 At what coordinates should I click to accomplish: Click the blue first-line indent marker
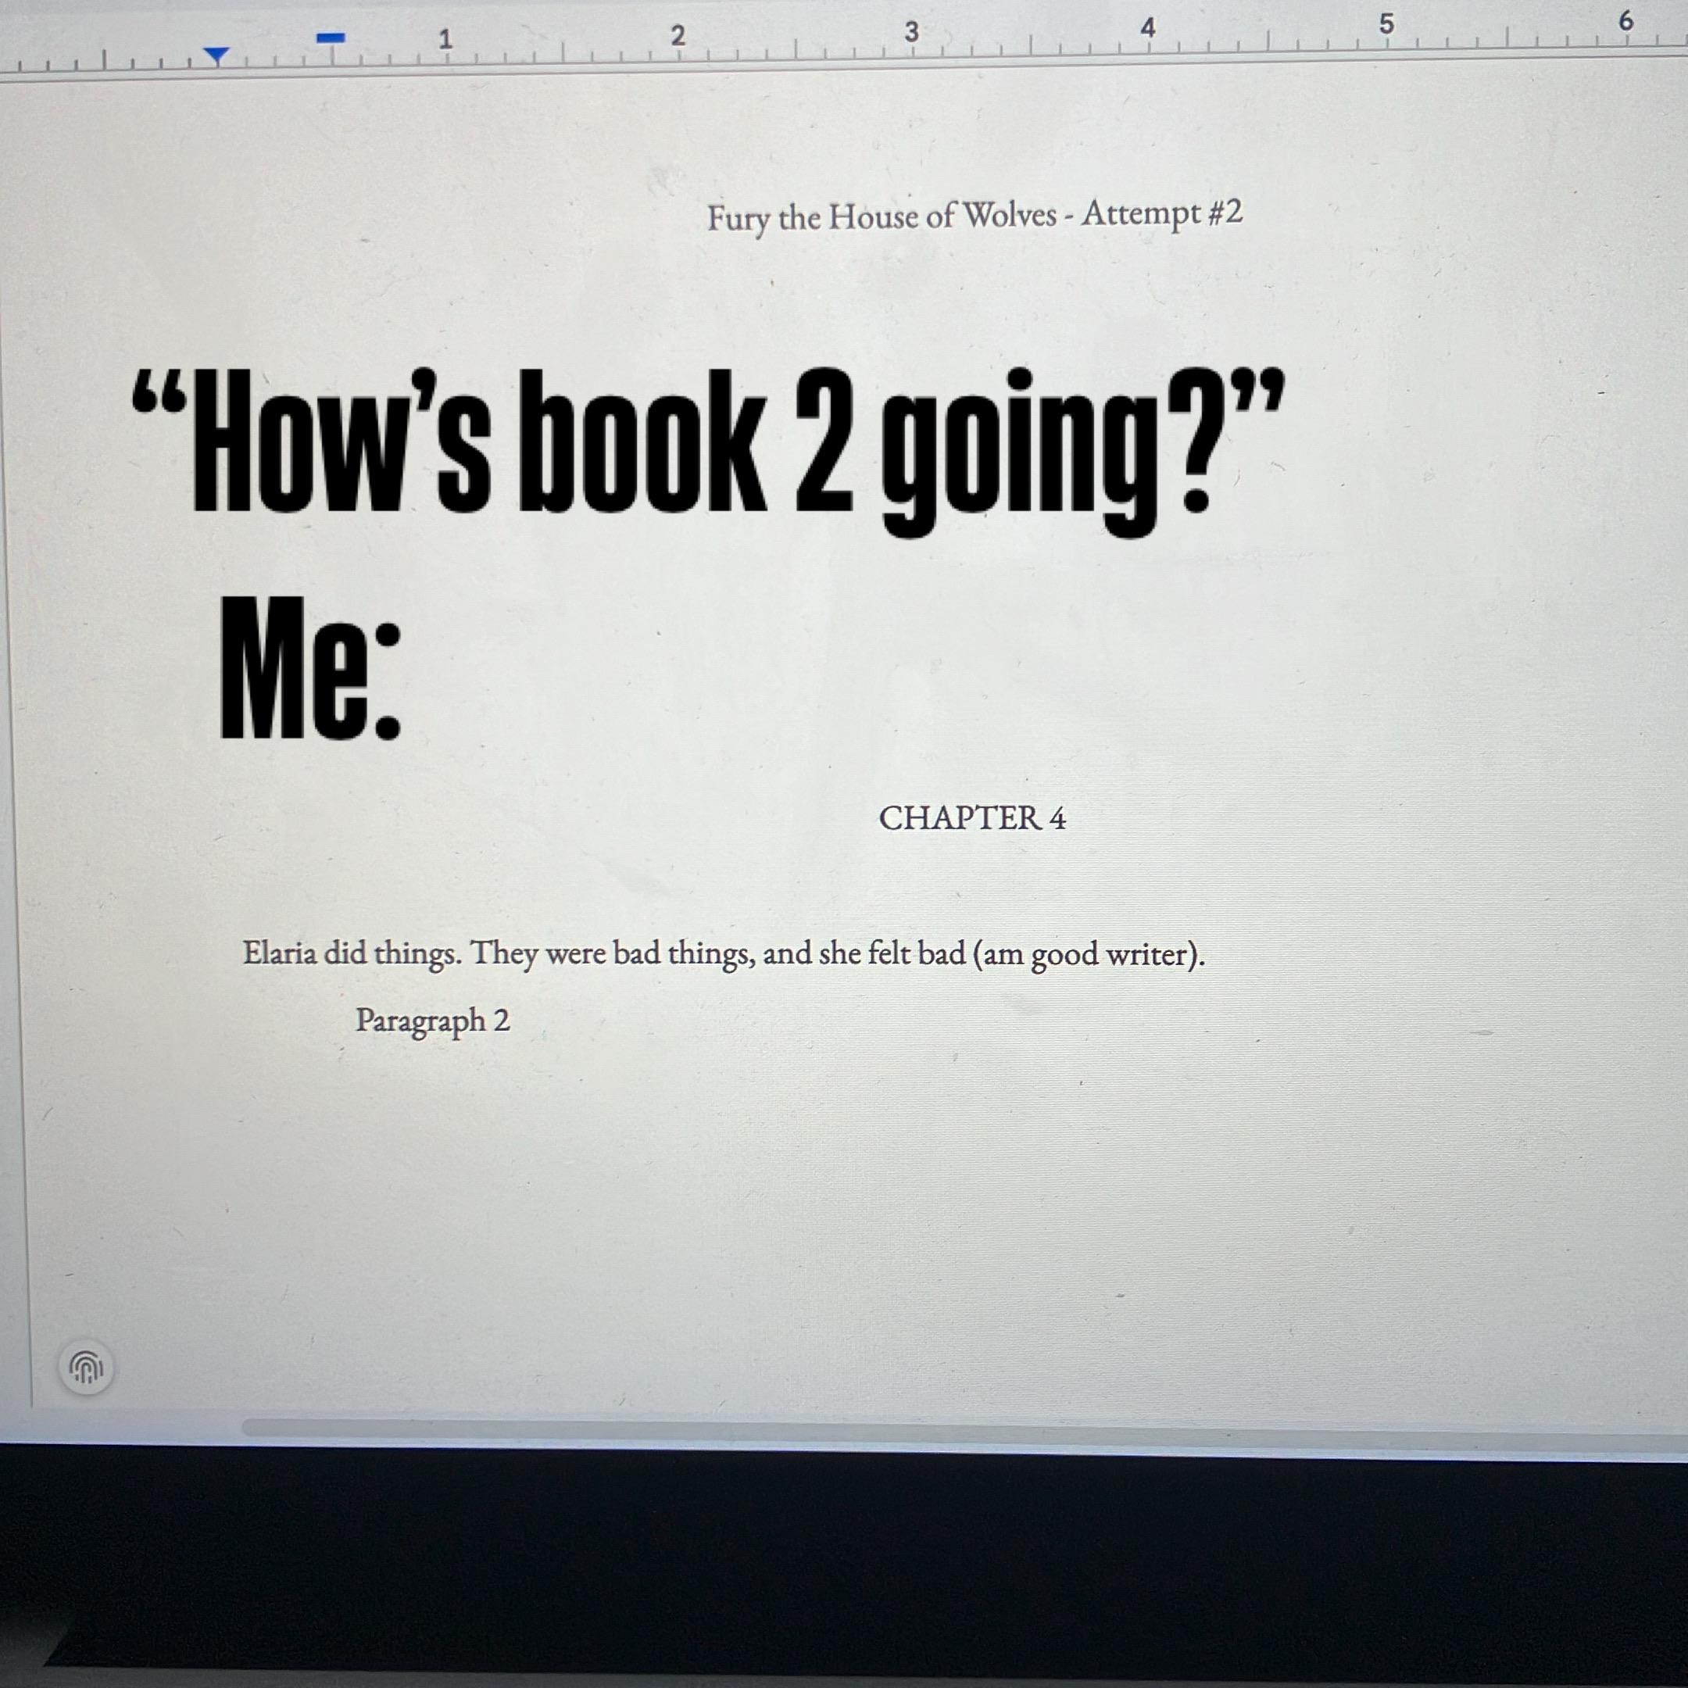coord(331,38)
